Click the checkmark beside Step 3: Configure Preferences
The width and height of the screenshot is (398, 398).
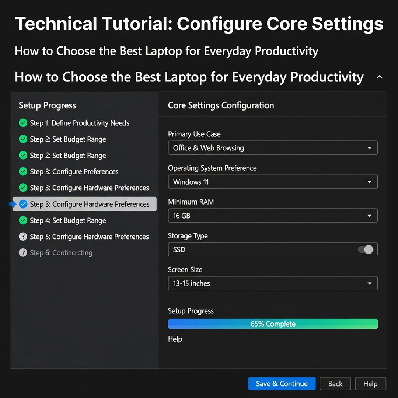point(23,172)
